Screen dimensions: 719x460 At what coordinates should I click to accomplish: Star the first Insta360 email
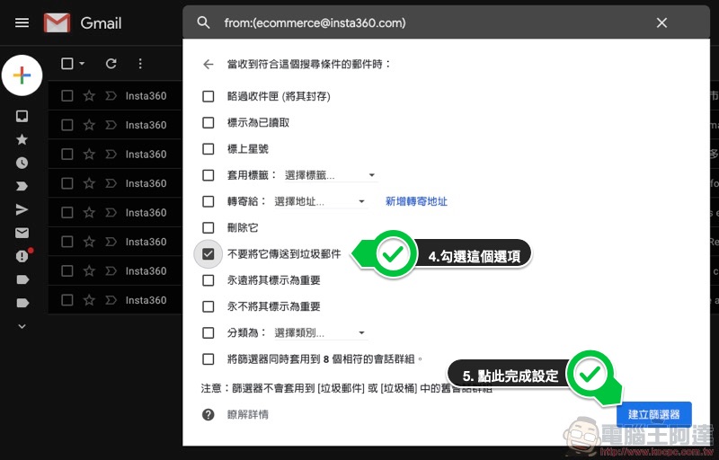point(89,96)
